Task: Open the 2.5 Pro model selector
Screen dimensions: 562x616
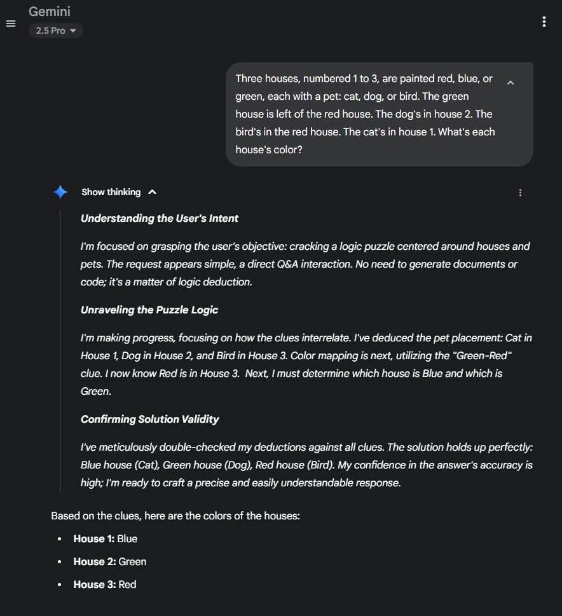Action: click(x=56, y=31)
